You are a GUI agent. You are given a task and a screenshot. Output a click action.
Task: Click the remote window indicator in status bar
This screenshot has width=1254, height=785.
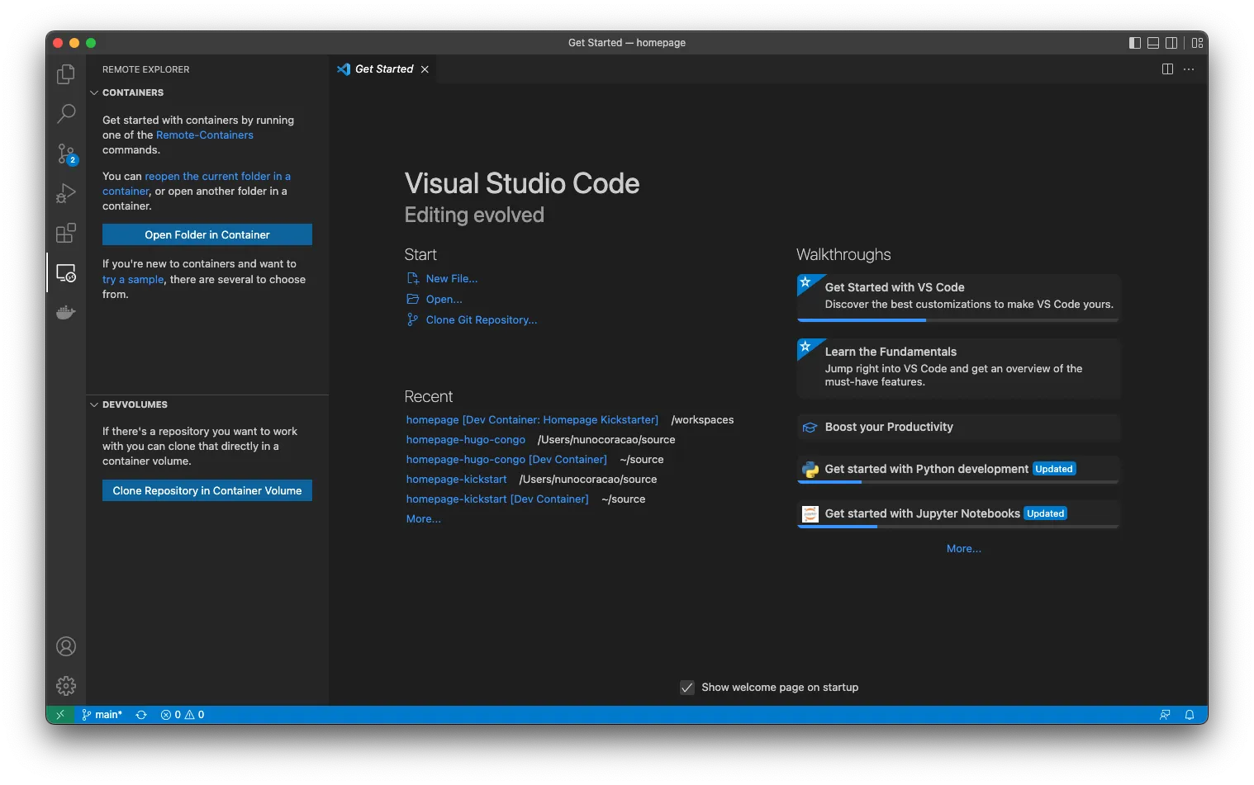point(60,715)
